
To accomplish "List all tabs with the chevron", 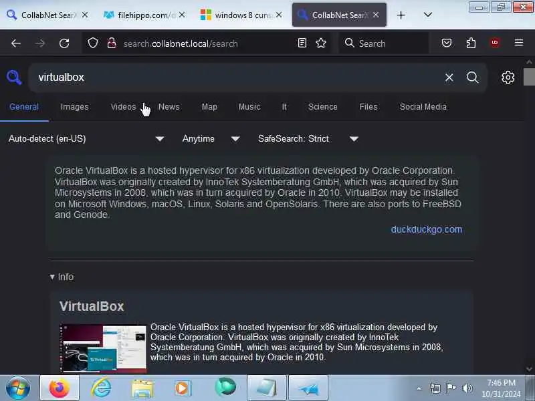I will pos(427,15).
